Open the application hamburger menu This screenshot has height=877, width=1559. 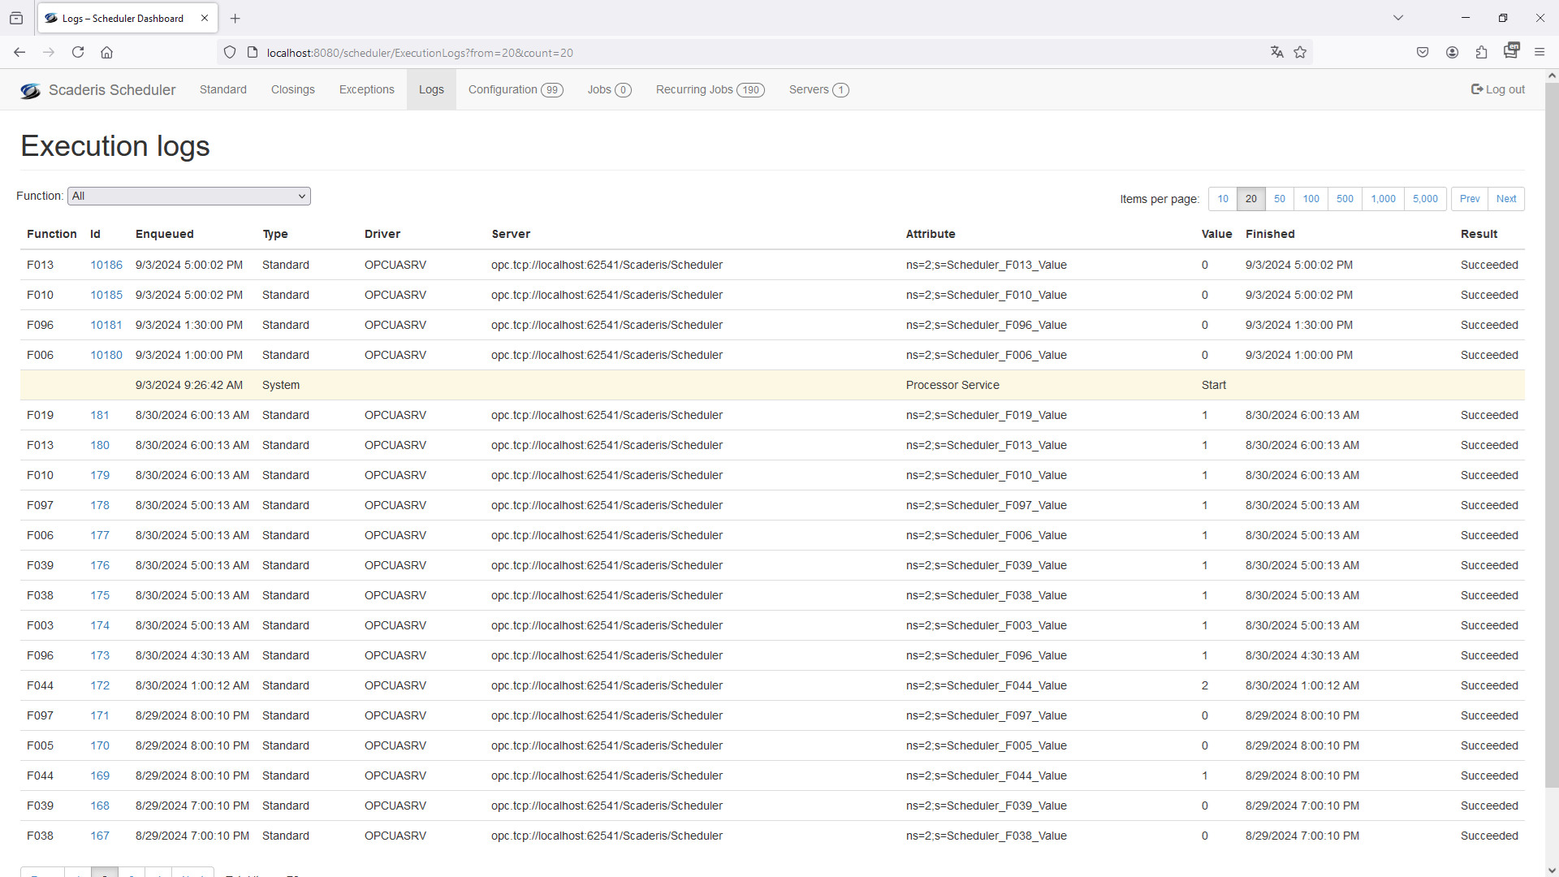tap(1539, 53)
